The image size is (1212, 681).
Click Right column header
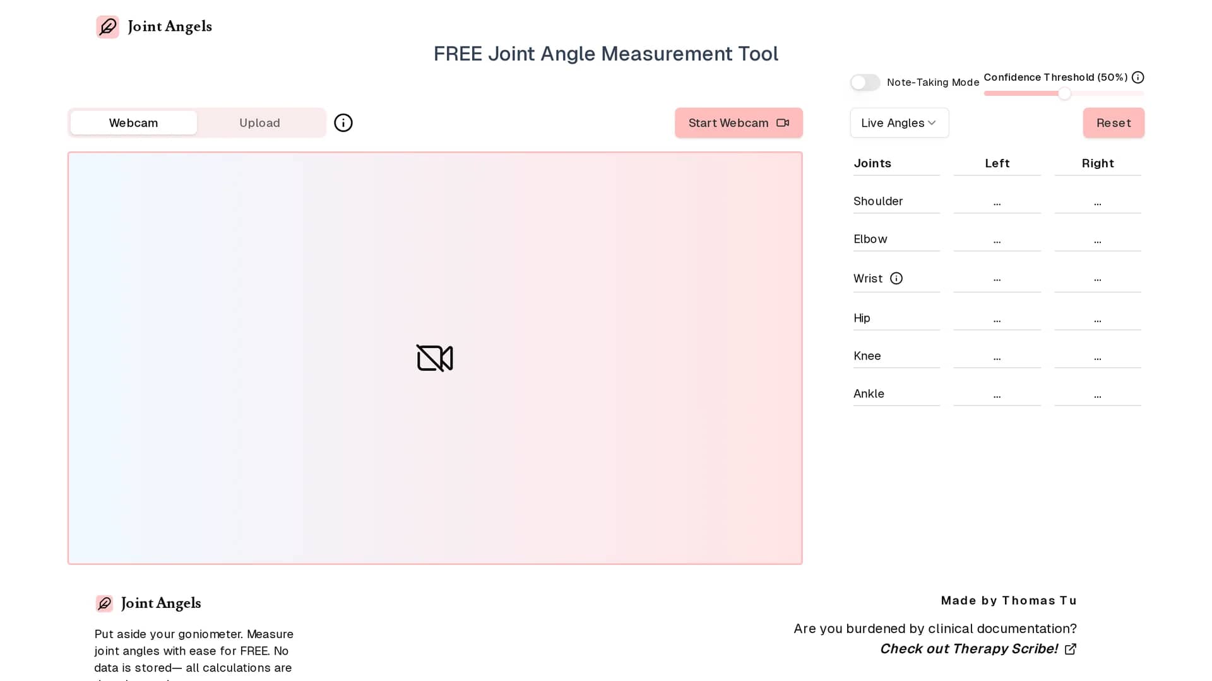[x=1098, y=163]
